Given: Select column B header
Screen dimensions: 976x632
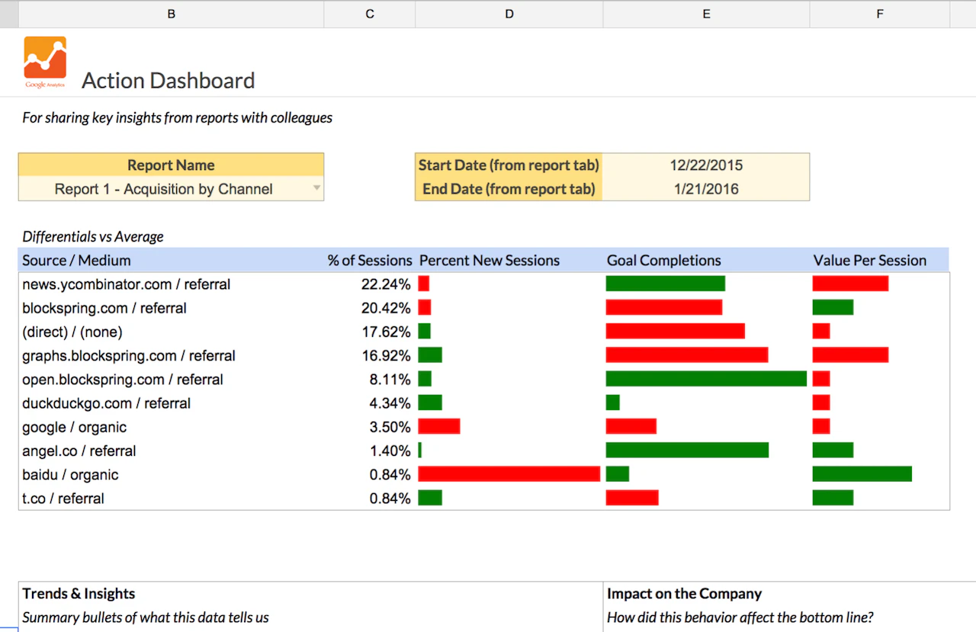Looking at the screenshot, I should point(171,14).
